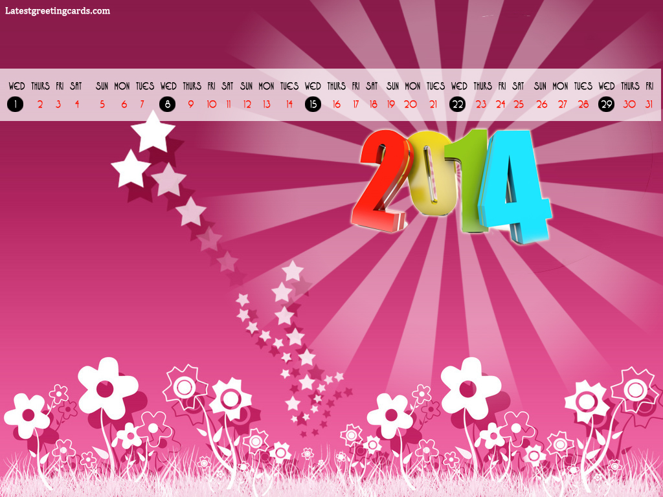The height and width of the screenshot is (497, 663).
Task: Click the SUN label above date 26
Action: point(540,86)
